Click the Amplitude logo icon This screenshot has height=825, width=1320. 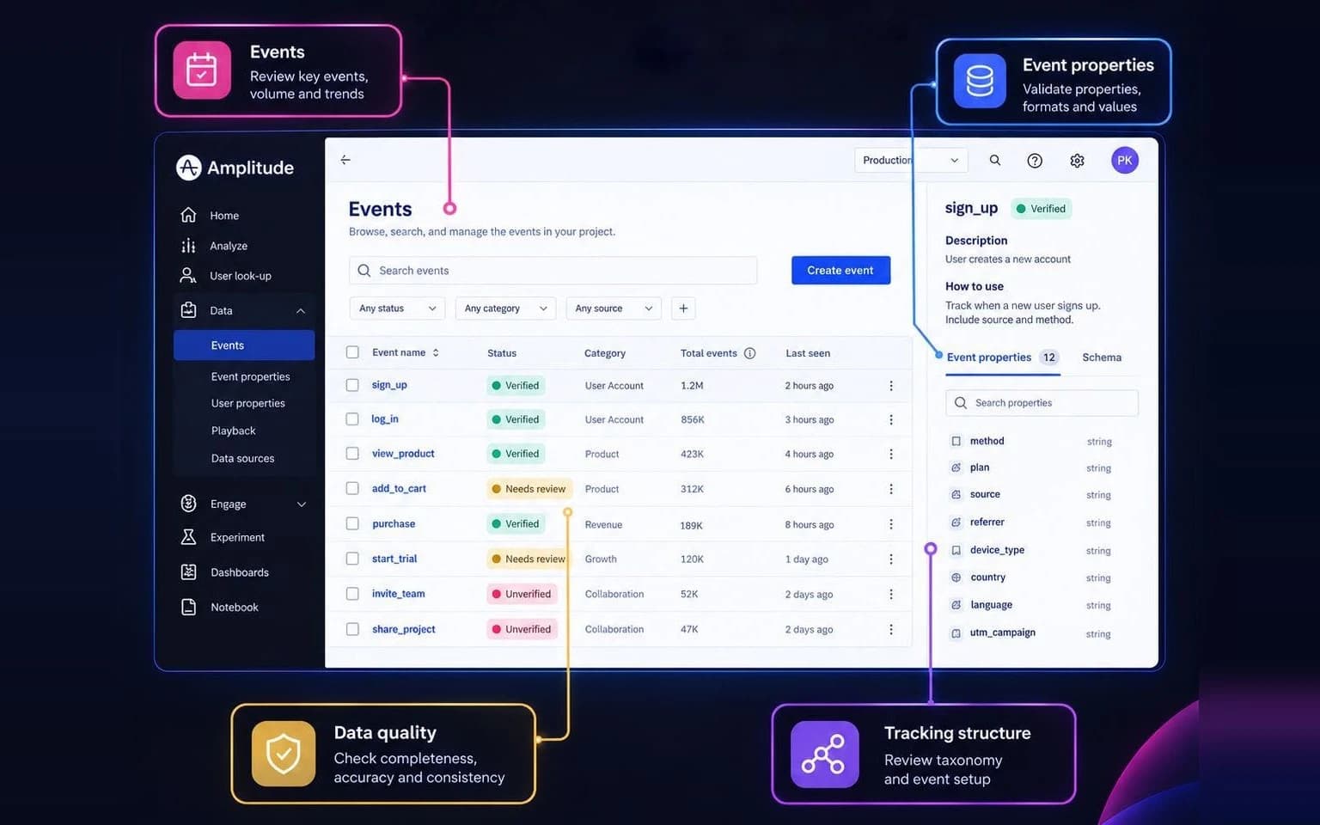188,168
